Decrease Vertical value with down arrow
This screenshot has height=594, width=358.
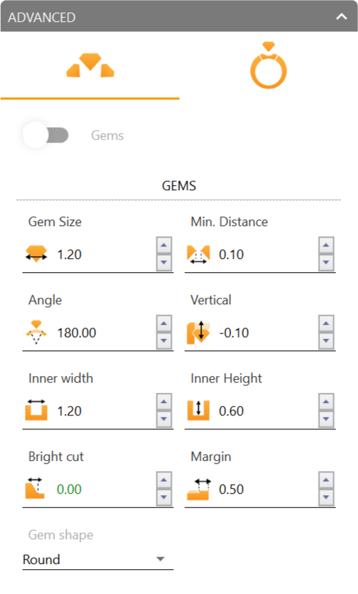pyautogui.click(x=326, y=341)
